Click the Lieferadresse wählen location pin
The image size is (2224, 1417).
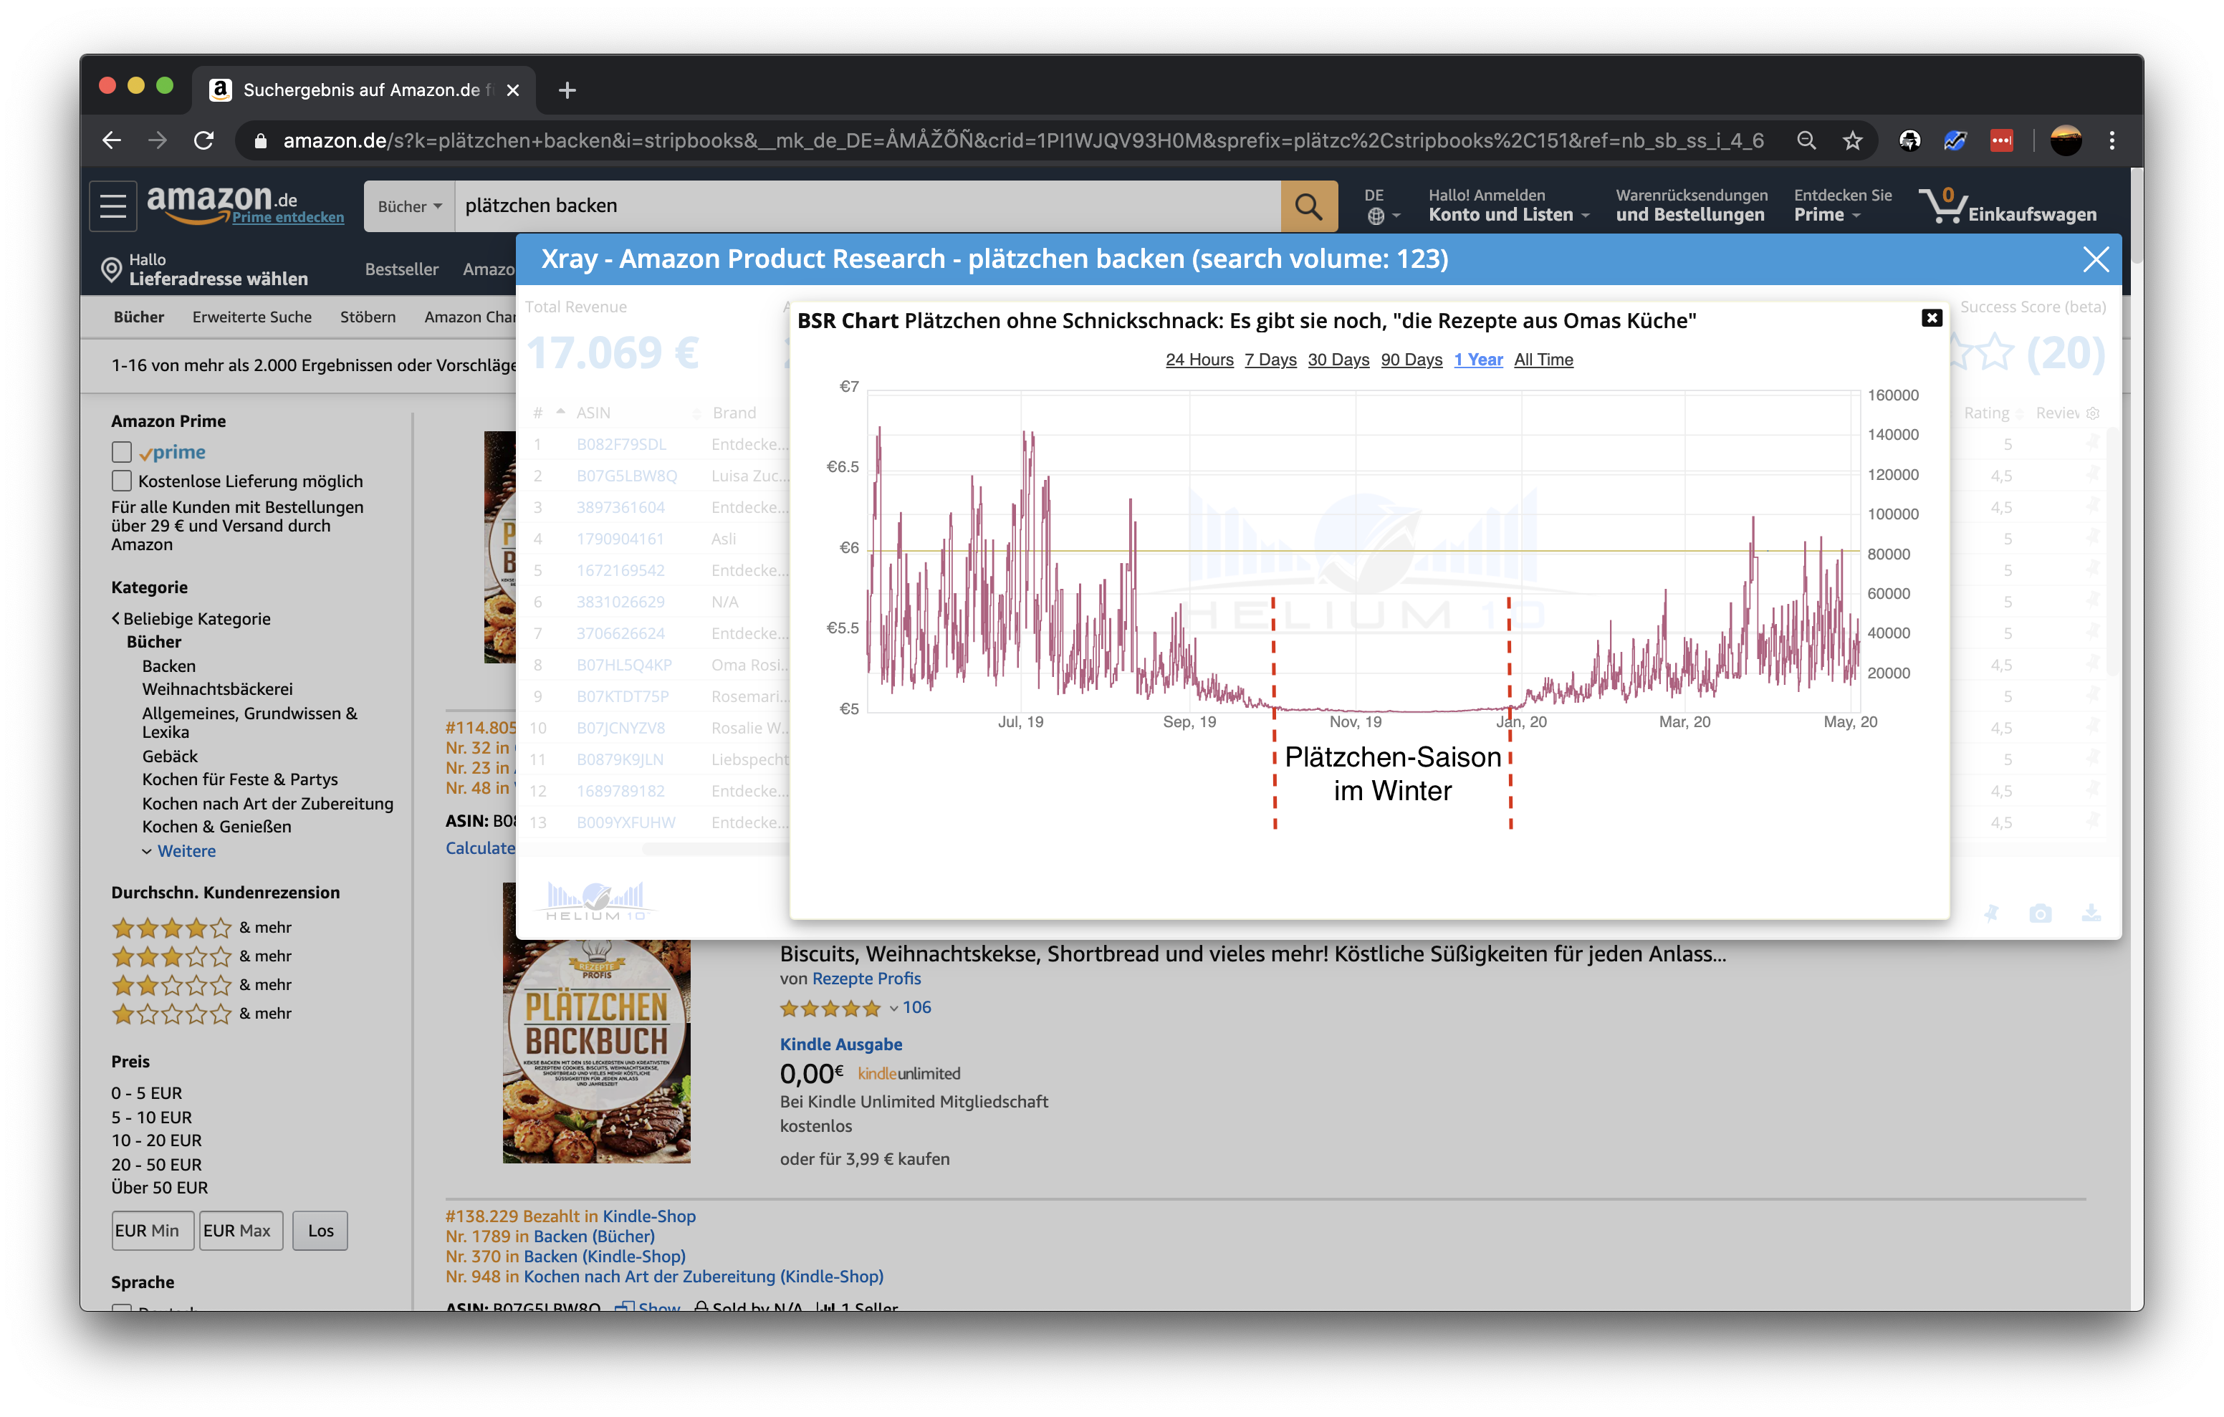click(111, 270)
